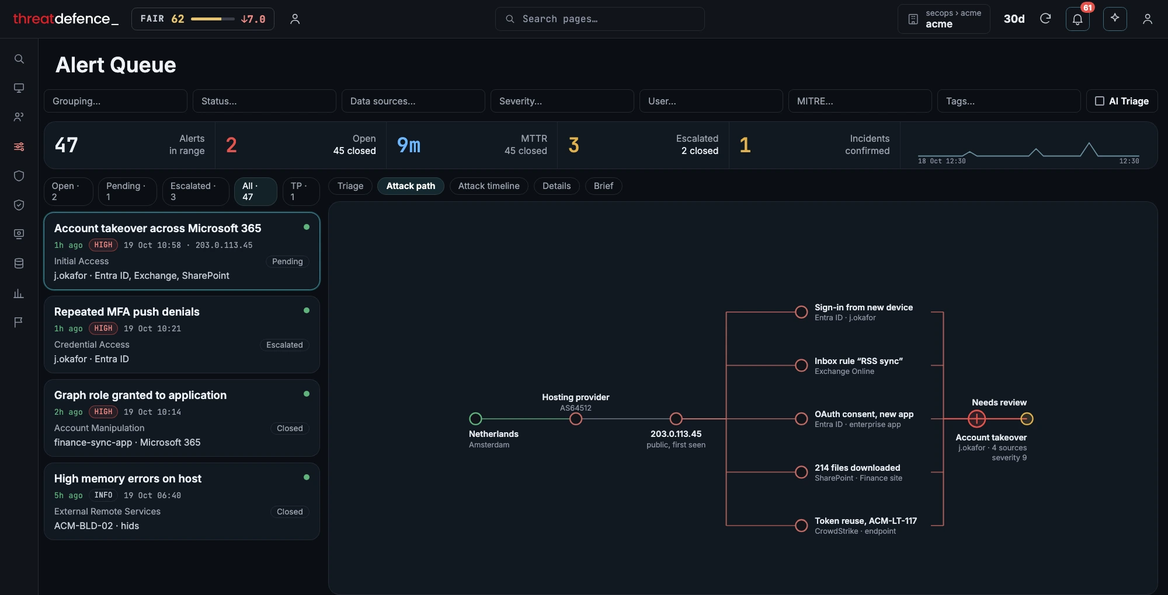1168x595 pixels.
Task: Filter alerts by Escalated 3
Action: click(196, 191)
